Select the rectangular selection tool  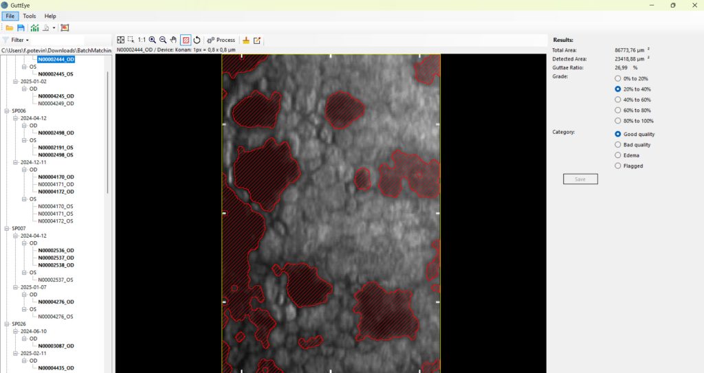click(131, 40)
